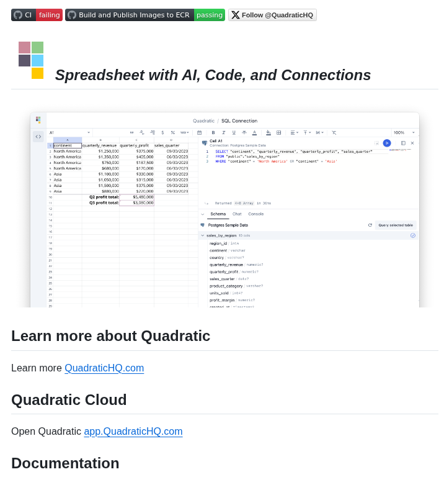Toggle underline formatting (U)
This screenshot has height=477, width=444.
tap(234, 133)
